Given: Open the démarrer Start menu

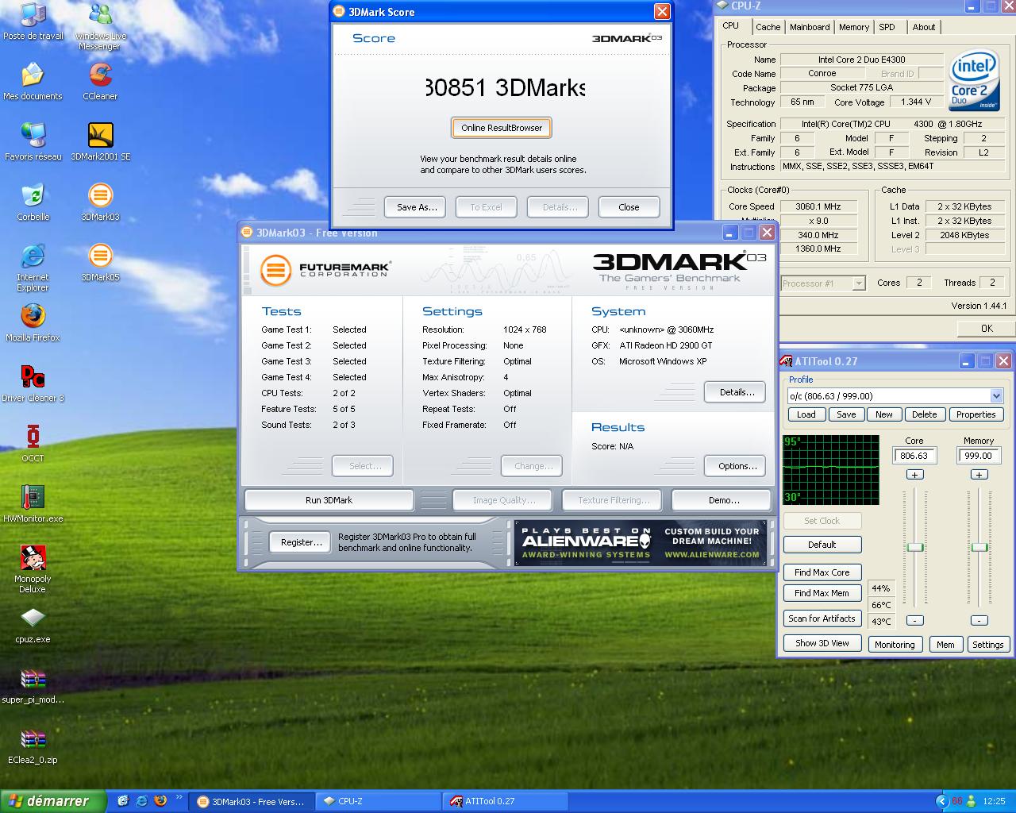Looking at the screenshot, I should pyautogui.click(x=52, y=801).
